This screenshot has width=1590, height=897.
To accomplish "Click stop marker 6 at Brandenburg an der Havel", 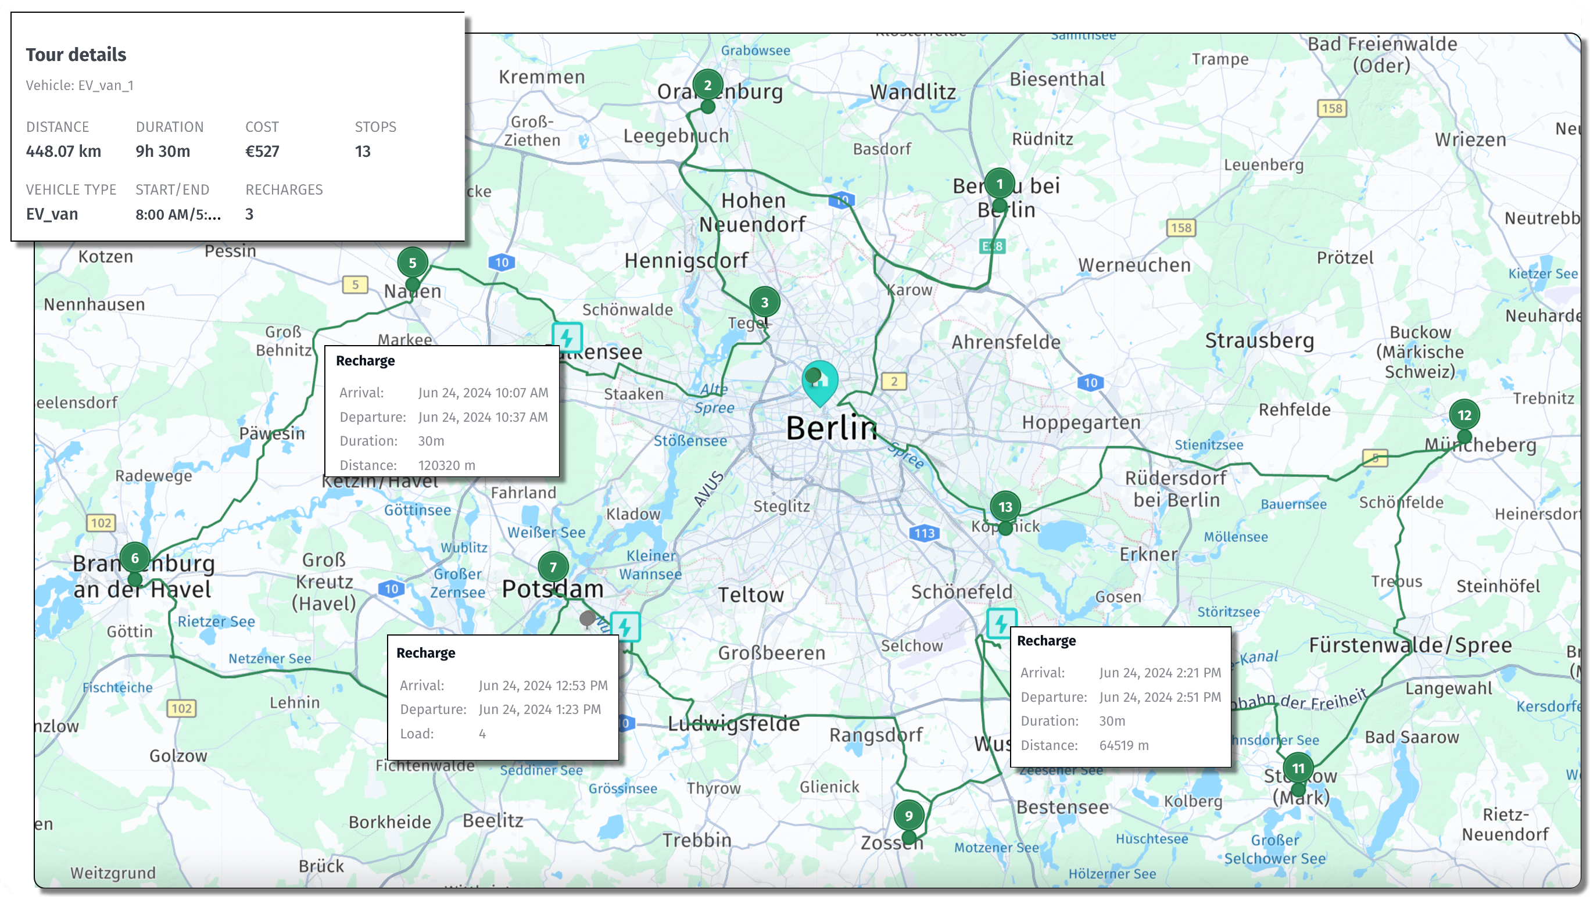I will (135, 558).
